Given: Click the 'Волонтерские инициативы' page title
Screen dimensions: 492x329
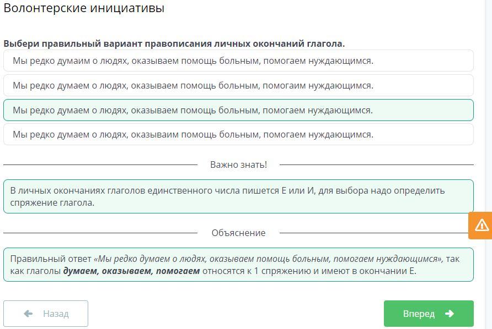Looking at the screenshot, I should coord(84,8).
